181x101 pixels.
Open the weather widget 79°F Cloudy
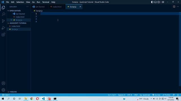[143, 99]
